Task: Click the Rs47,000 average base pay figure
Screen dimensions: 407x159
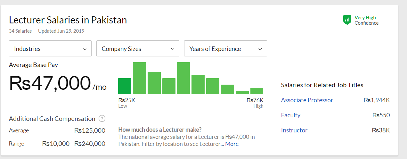Action: [50, 83]
